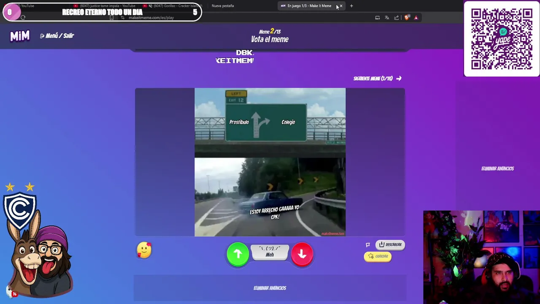Bookmark this page
The width and height of the screenshot is (540, 304).
click(x=111, y=18)
